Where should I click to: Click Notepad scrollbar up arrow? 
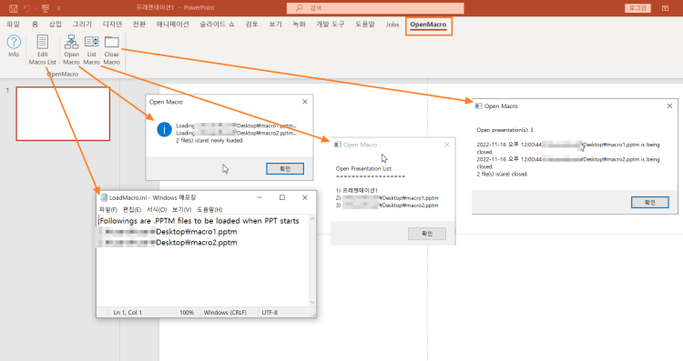pyautogui.click(x=312, y=219)
